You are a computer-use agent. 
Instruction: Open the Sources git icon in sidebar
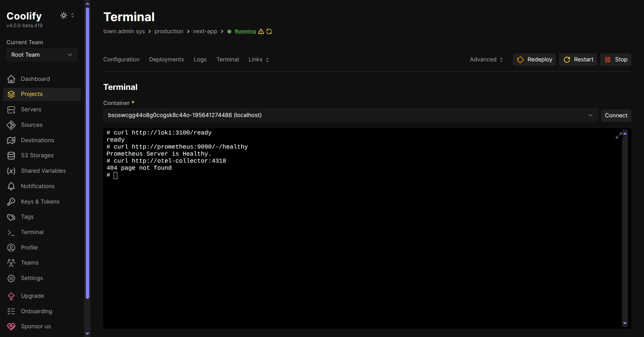tap(11, 125)
